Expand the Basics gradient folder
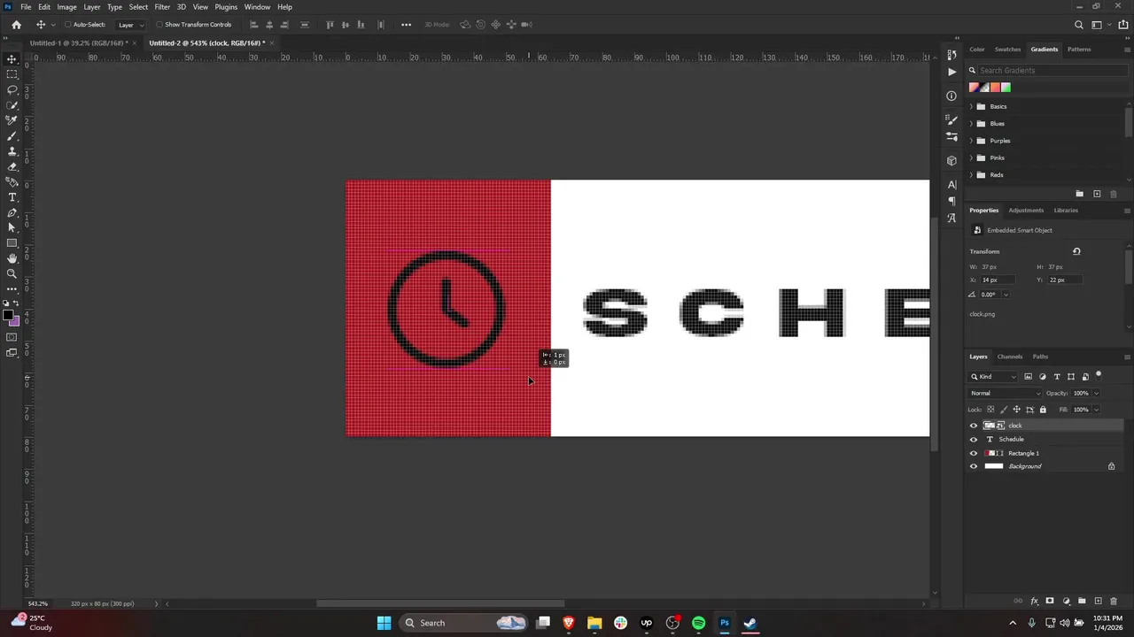This screenshot has width=1134, height=637. click(971, 106)
